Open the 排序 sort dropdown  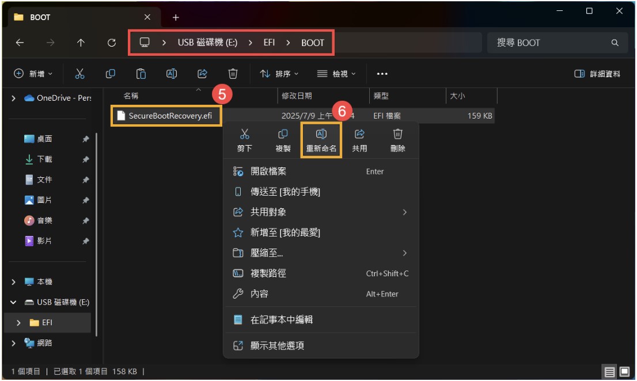279,74
